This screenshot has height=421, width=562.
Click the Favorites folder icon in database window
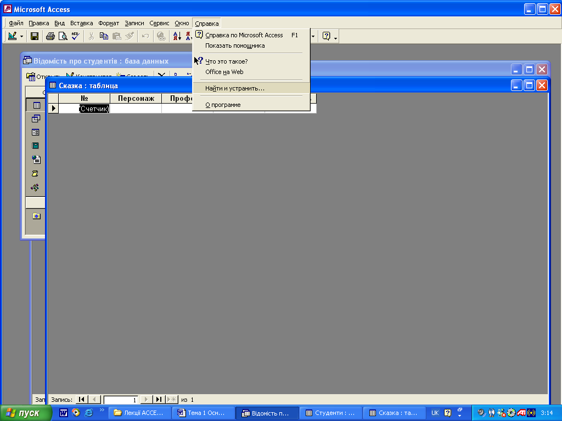[x=36, y=216]
